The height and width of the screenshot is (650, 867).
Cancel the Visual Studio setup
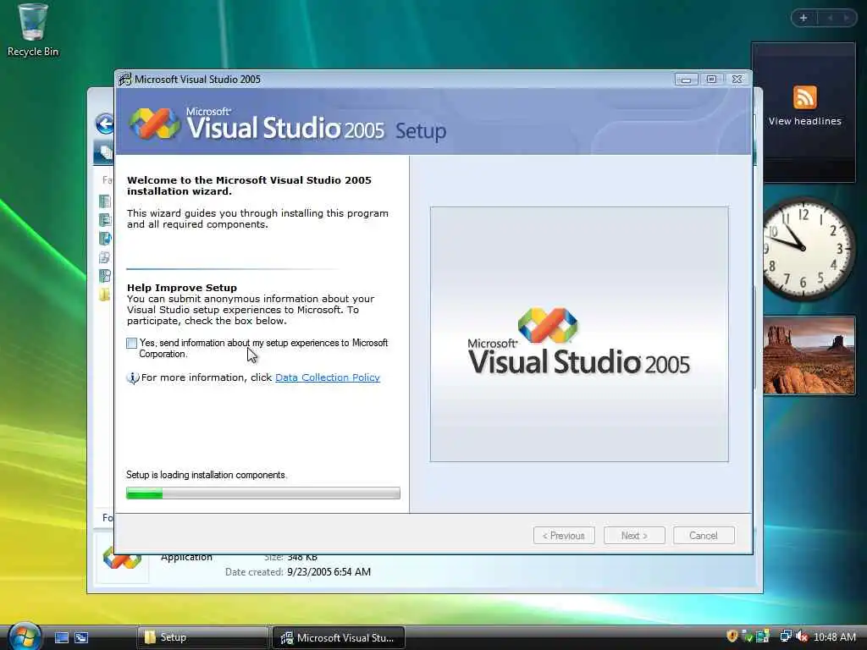[704, 536]
